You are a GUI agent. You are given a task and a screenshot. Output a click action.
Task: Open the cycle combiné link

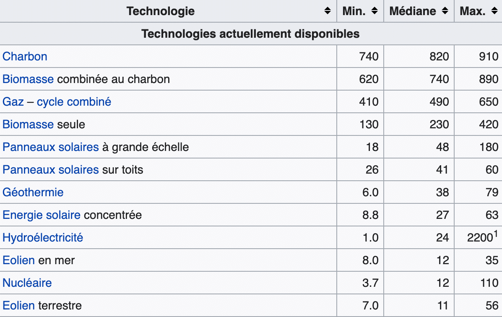pos(74,102)
